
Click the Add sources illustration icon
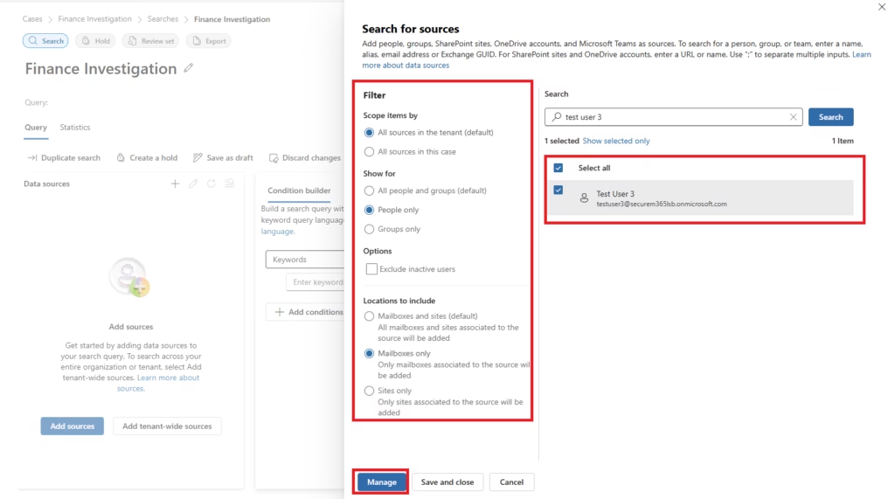pos(129,277)
